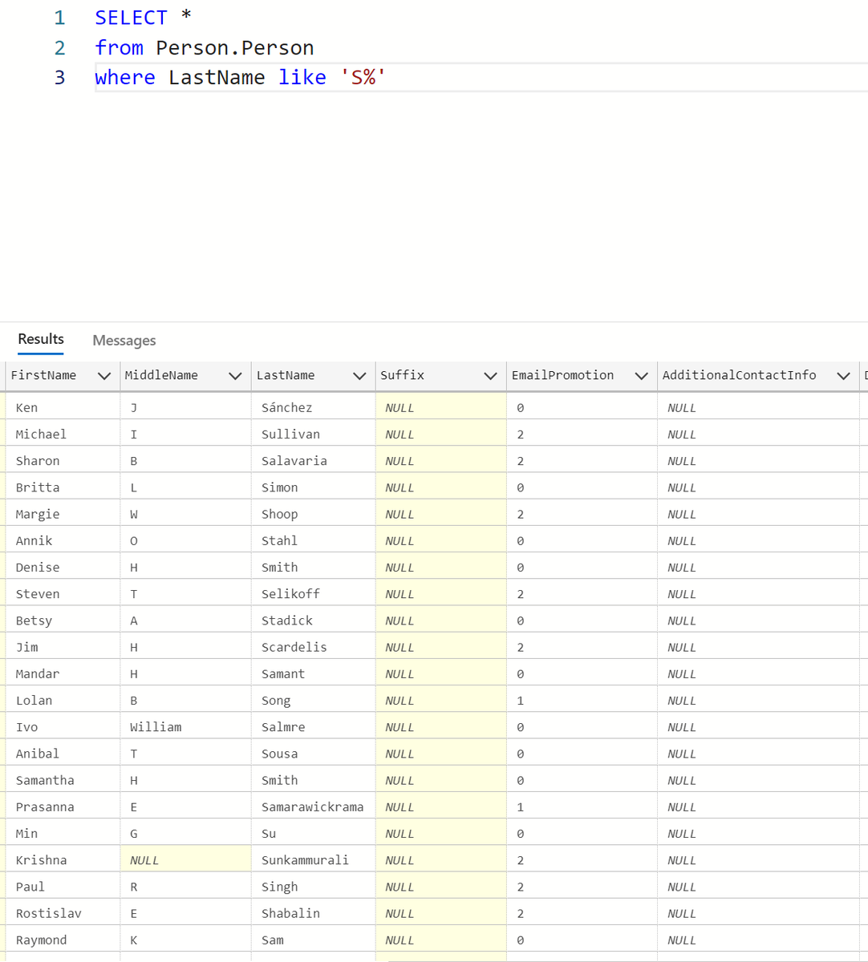Select the MiddleName column header
Viewport: 868px width, 962px height.
(185, 375)
